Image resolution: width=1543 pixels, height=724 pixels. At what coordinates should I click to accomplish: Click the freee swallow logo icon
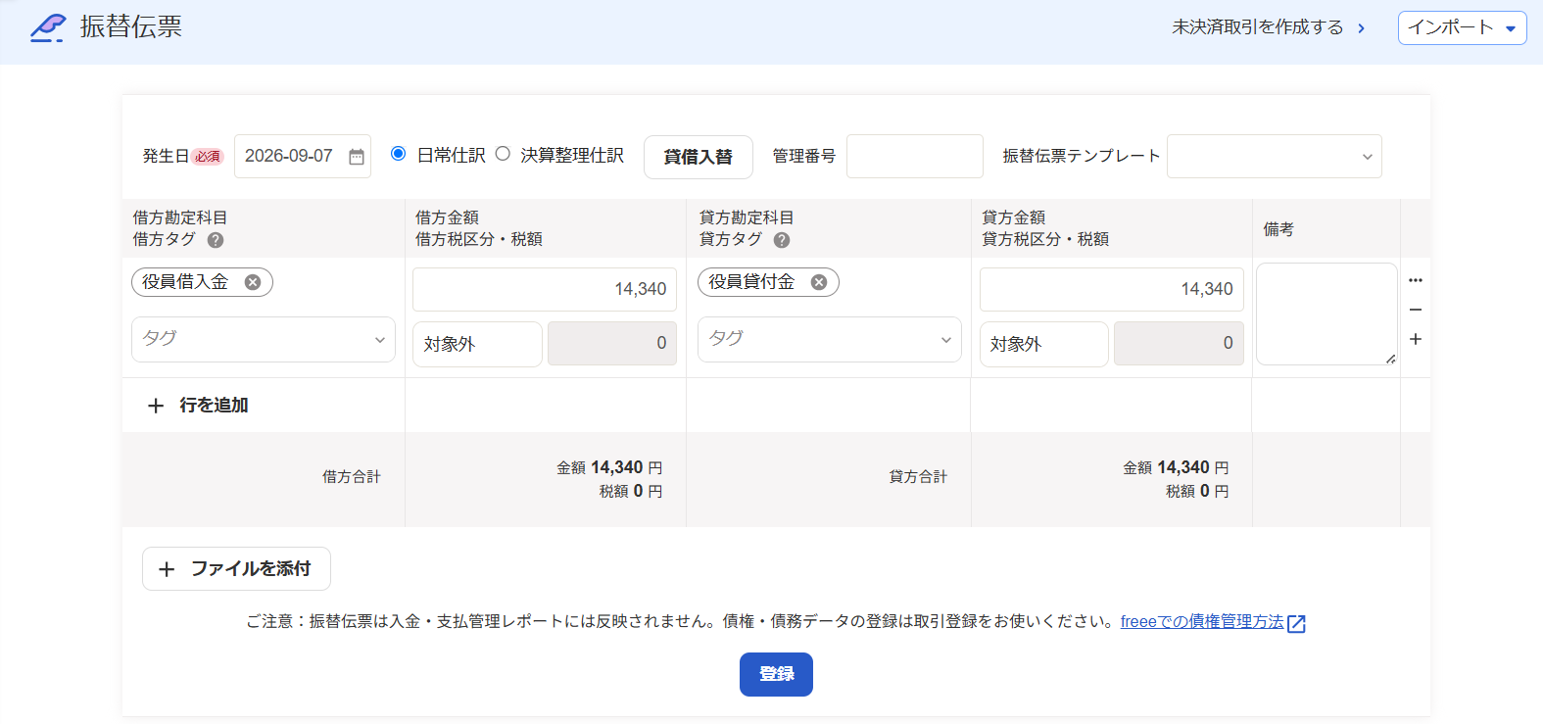pyautogui.click(x=47, y=27)
